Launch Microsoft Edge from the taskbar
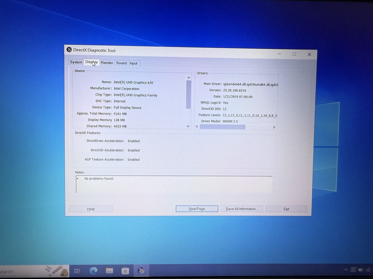 [93, 271]
